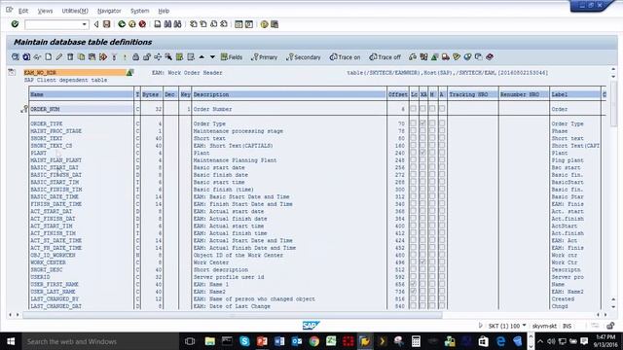Click the open padlock Unlock icon
Image resolution: width=623 pixels, height=350 pixels.
pyautogui.click(x=147, y=57)
